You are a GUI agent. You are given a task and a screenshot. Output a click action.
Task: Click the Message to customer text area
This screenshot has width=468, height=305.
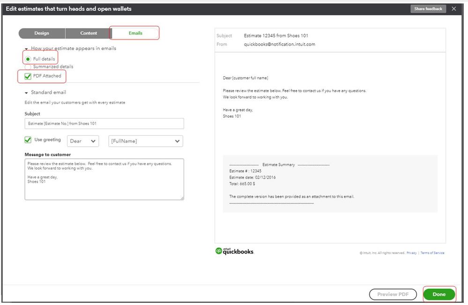pyautogui.click(x=104, y=179)
